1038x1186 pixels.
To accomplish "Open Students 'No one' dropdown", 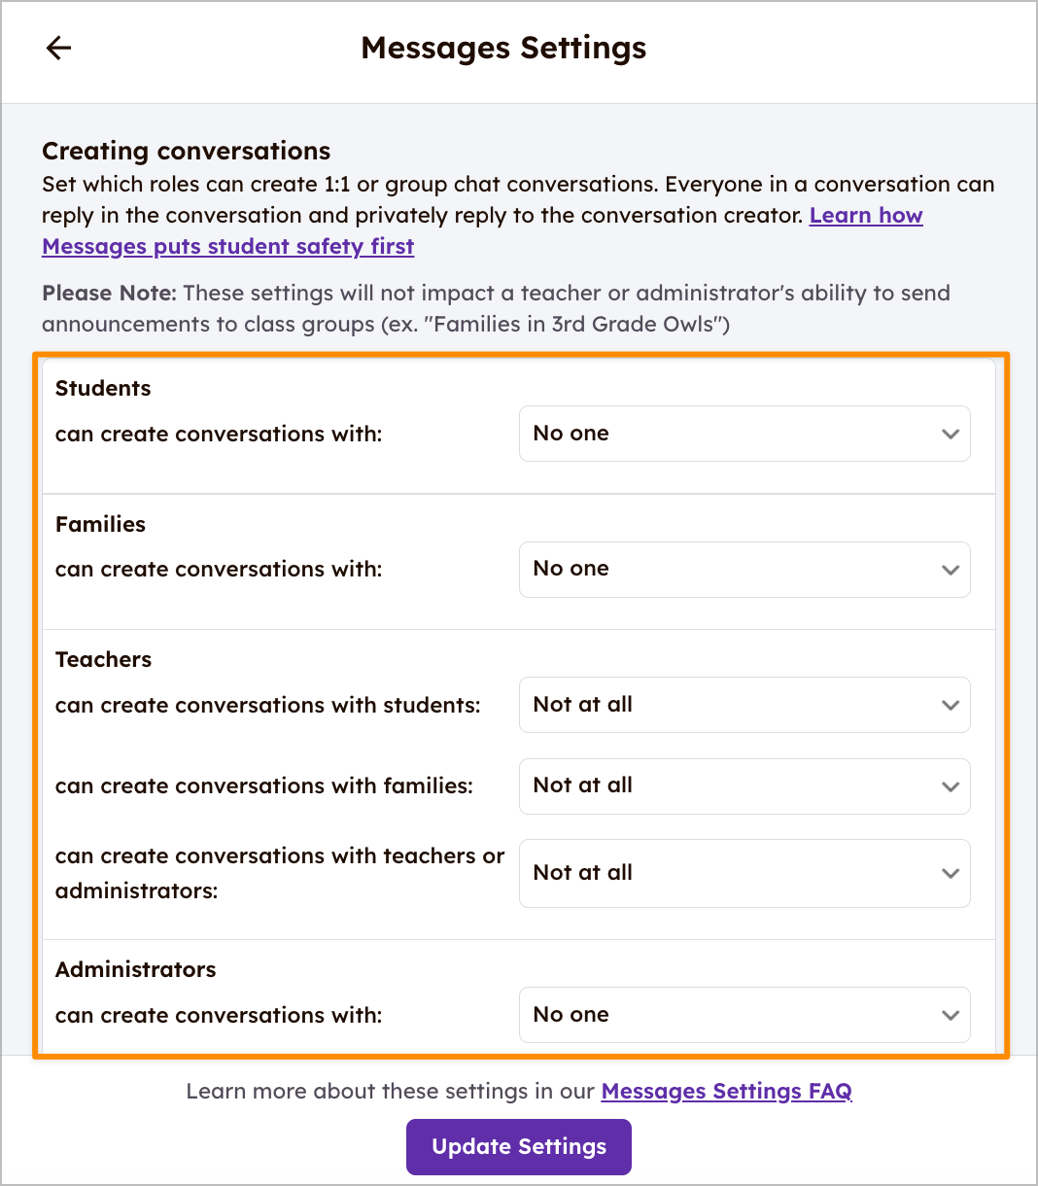I will [x=744, y=434].
